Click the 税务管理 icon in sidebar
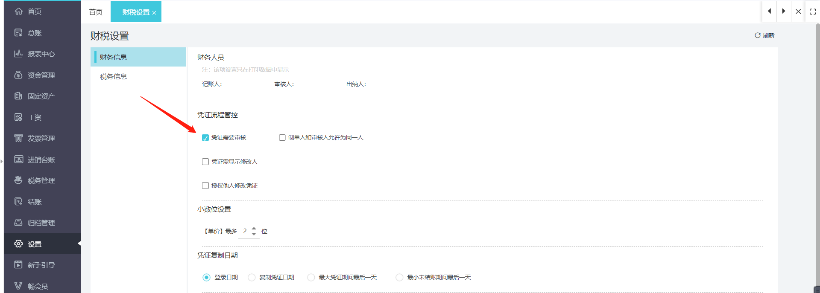The height and width of the screenshot is (293, 820). pyautogui.click(x=18, y=180)
